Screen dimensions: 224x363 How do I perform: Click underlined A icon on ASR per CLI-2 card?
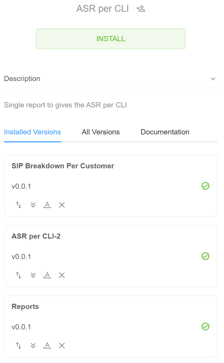click(x=47, y=275)
